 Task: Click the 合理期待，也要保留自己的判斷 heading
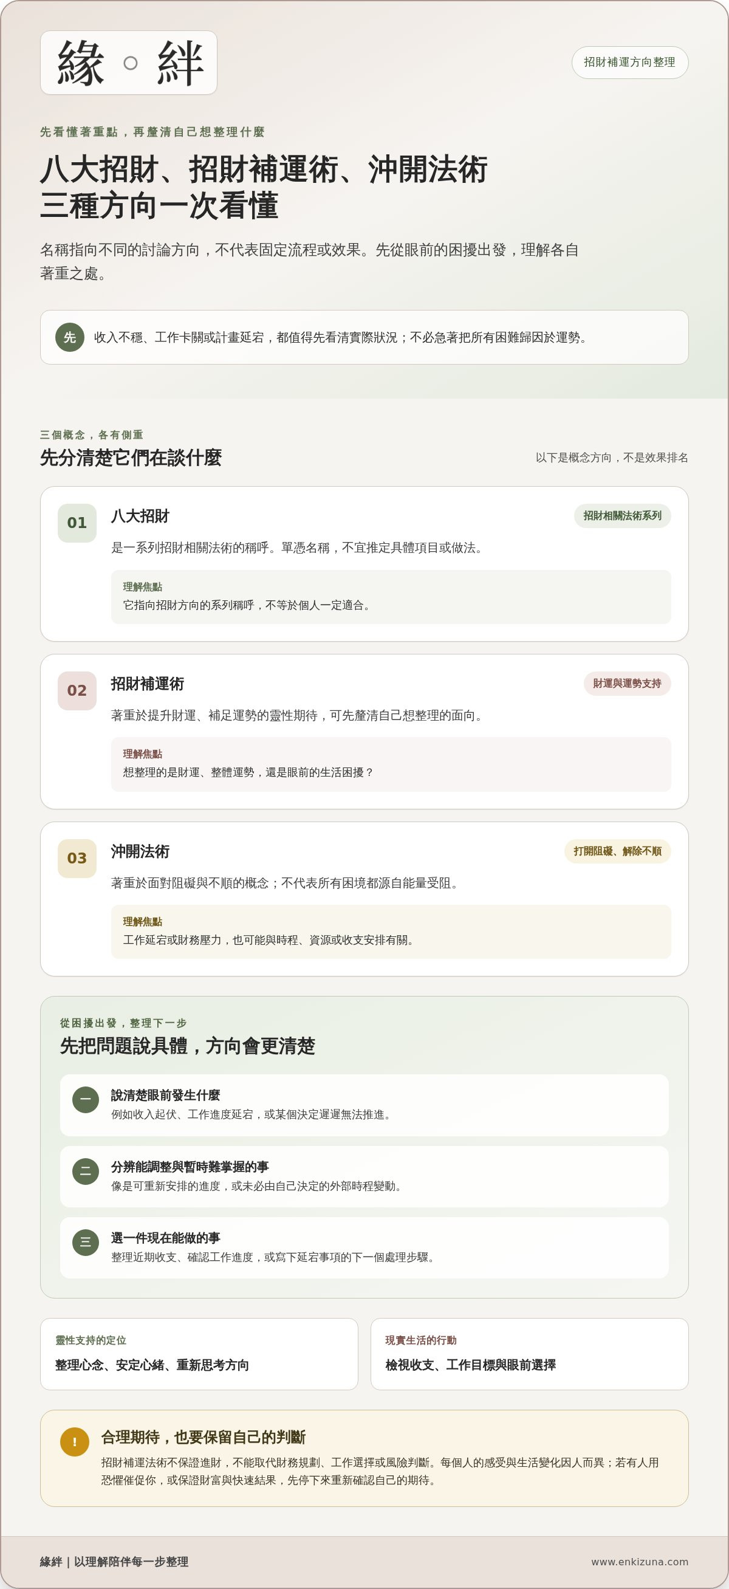203,1437
